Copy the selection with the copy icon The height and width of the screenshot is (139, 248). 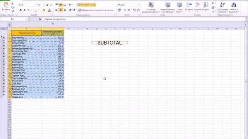12,7
